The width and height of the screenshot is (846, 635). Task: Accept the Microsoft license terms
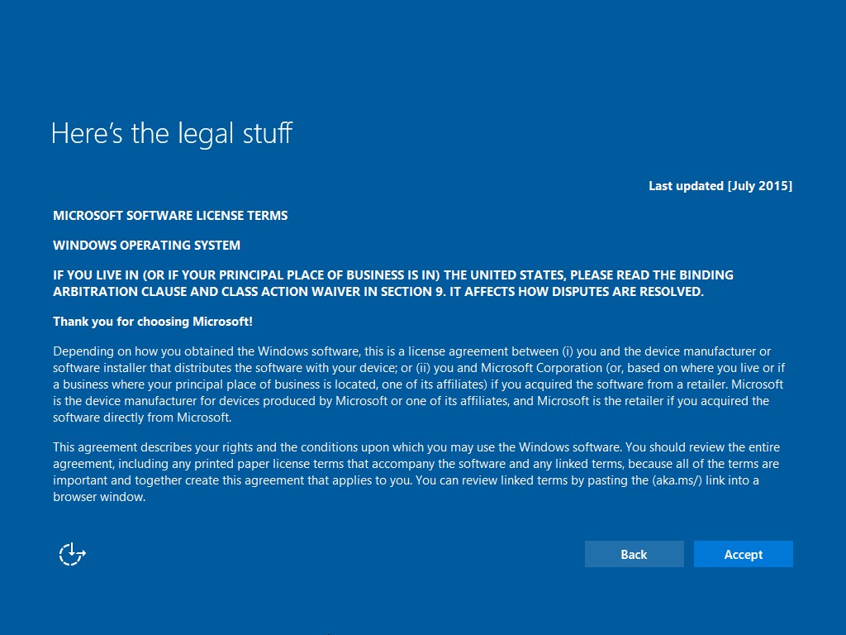[x=743, y=554]
